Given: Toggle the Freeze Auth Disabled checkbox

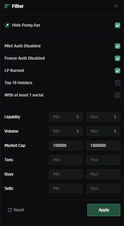Looking at the screenshot, I should click(x=118, y=58).
